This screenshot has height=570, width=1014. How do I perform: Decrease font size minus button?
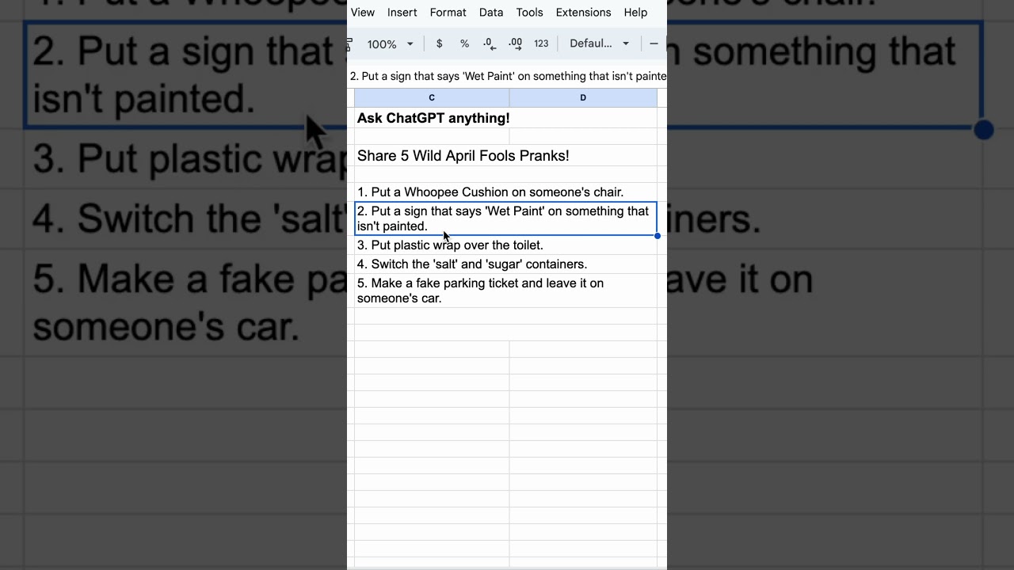(654, 44)
